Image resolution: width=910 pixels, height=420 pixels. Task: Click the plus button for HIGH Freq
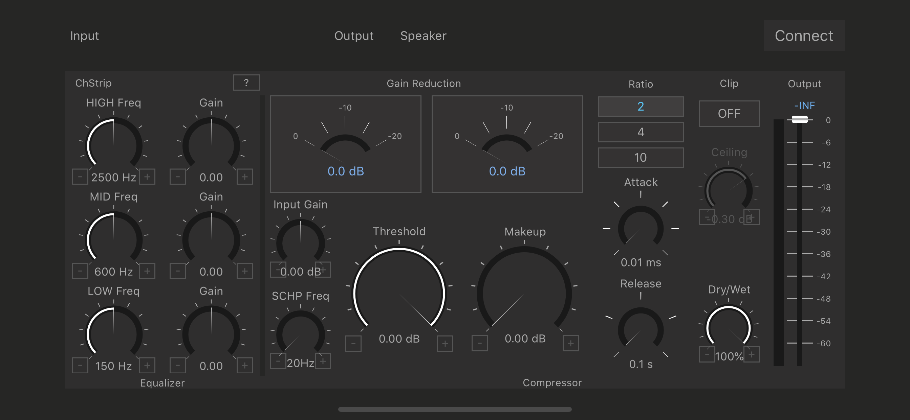[147, 177]
